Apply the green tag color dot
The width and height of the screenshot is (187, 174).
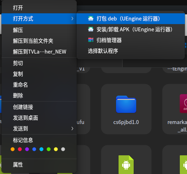click(49, 149)
